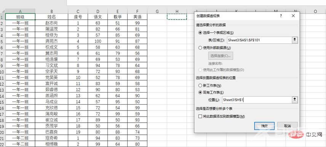
Task: Open help for Create PivotTable dialog
Action: coord(281,16)
